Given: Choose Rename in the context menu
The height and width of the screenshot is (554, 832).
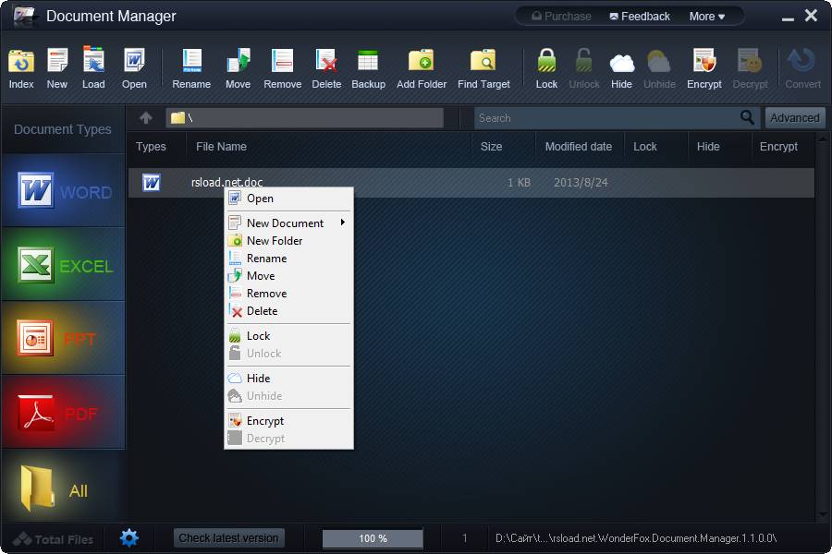Looking at the screenshot, I should pyautogui.click(x=289, y=259).
